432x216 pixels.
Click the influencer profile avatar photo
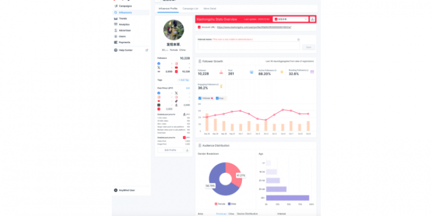pos(173,30)
